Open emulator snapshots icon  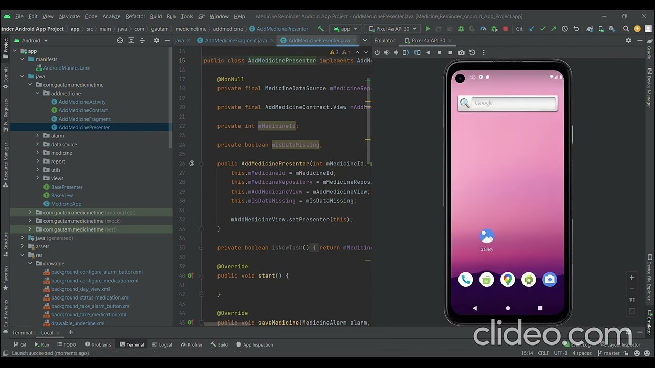click(472, 52)
